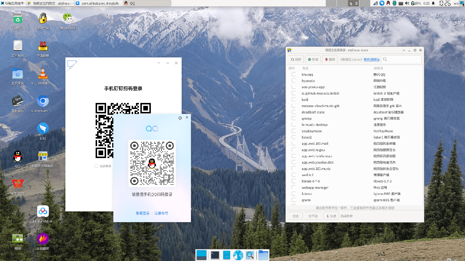This screenshot has height=261, width=465.
Task: Click the 安装 install button in store
Action: coord(313,59)
